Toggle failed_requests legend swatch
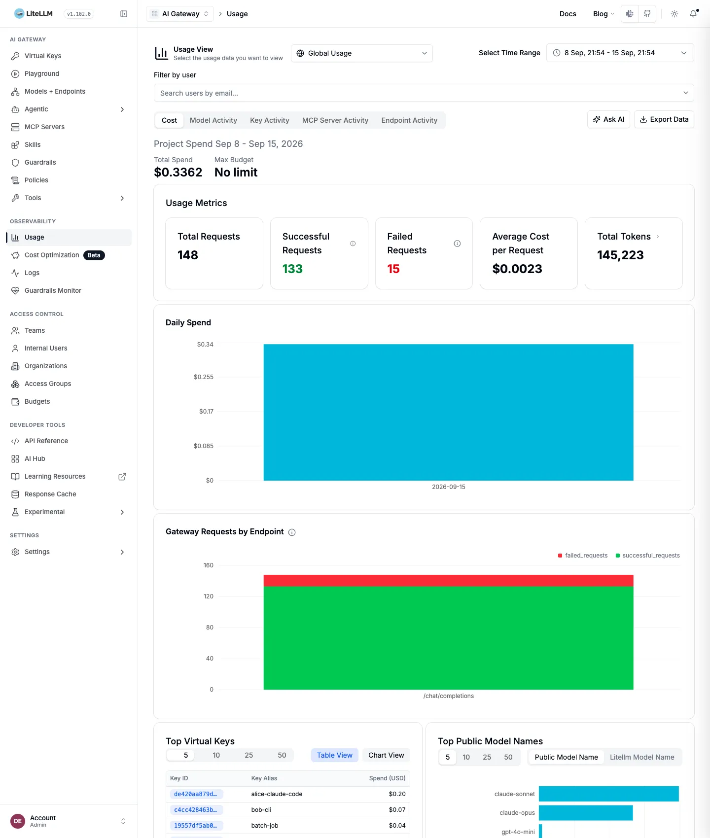 coord(560,556)
